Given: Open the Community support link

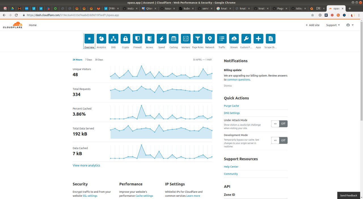Looking at the screenshot, I should tap(231, 174).
